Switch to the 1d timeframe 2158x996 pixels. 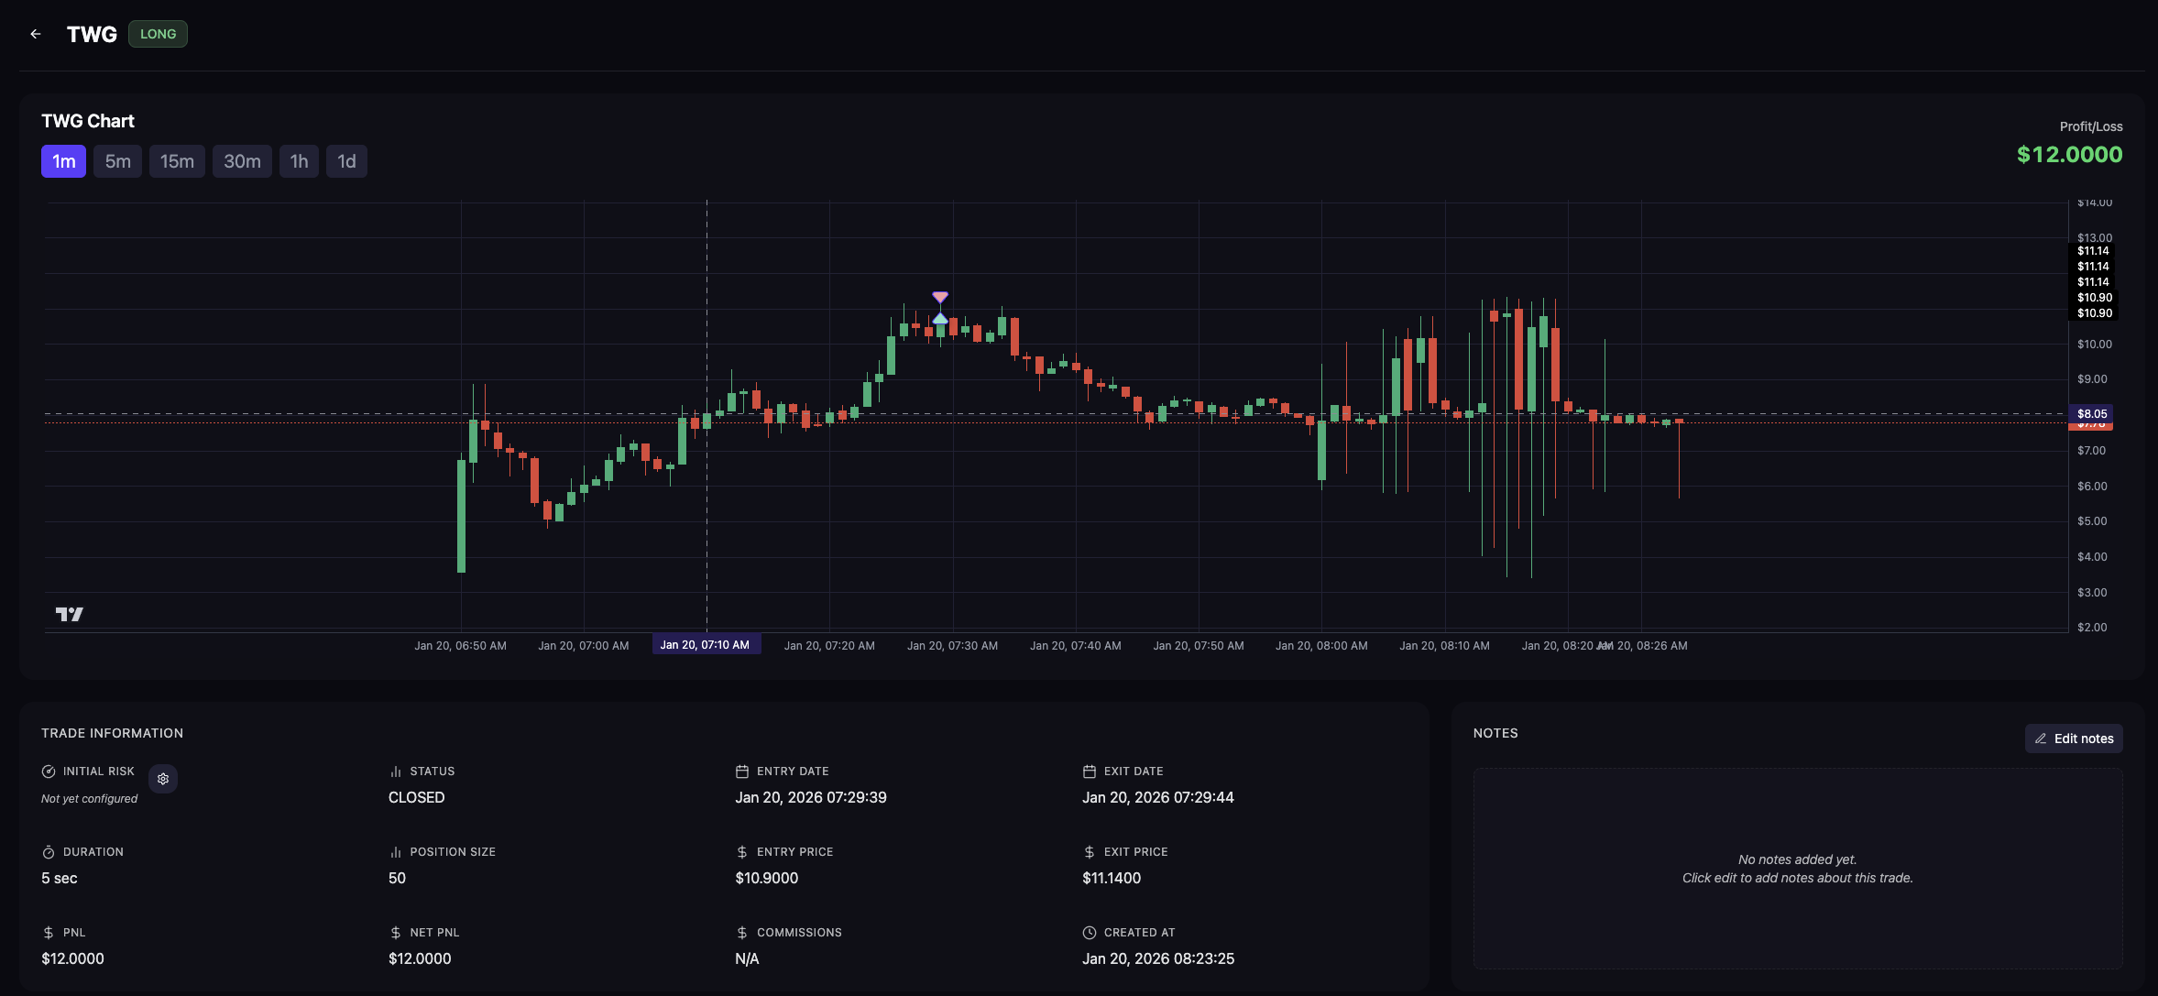tap(346, 161)
